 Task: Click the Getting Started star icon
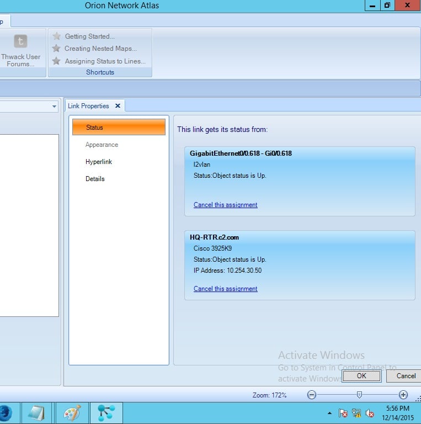click(56, 36)
